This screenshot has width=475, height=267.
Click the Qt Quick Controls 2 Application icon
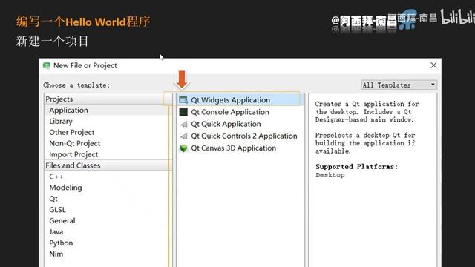coord(183,136)
